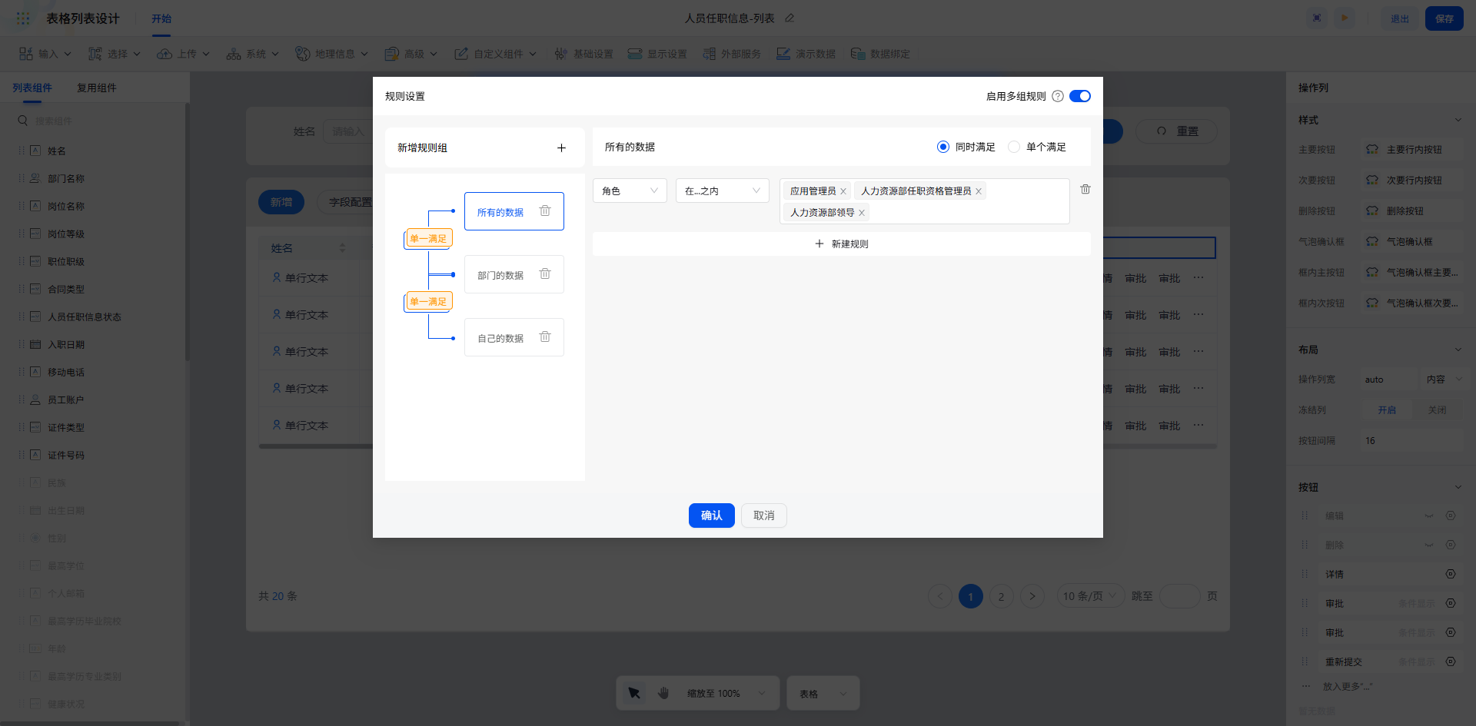Screen dimensions: 1476x726
Task: Open the 缩放至 100% zoom dropdown
Action: point(726,693)
